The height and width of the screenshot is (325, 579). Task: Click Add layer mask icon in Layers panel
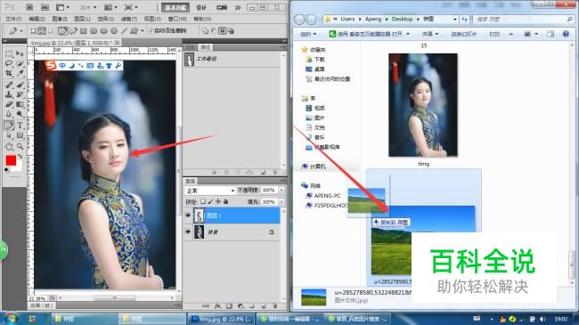[229, 305]
